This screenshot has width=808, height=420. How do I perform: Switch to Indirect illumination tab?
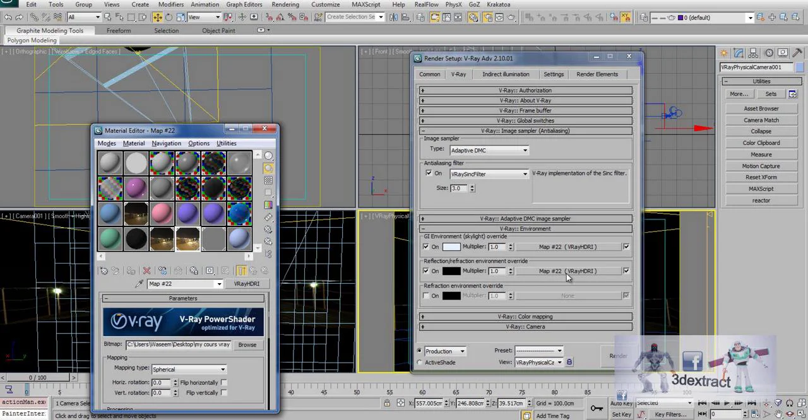[506, 74]
